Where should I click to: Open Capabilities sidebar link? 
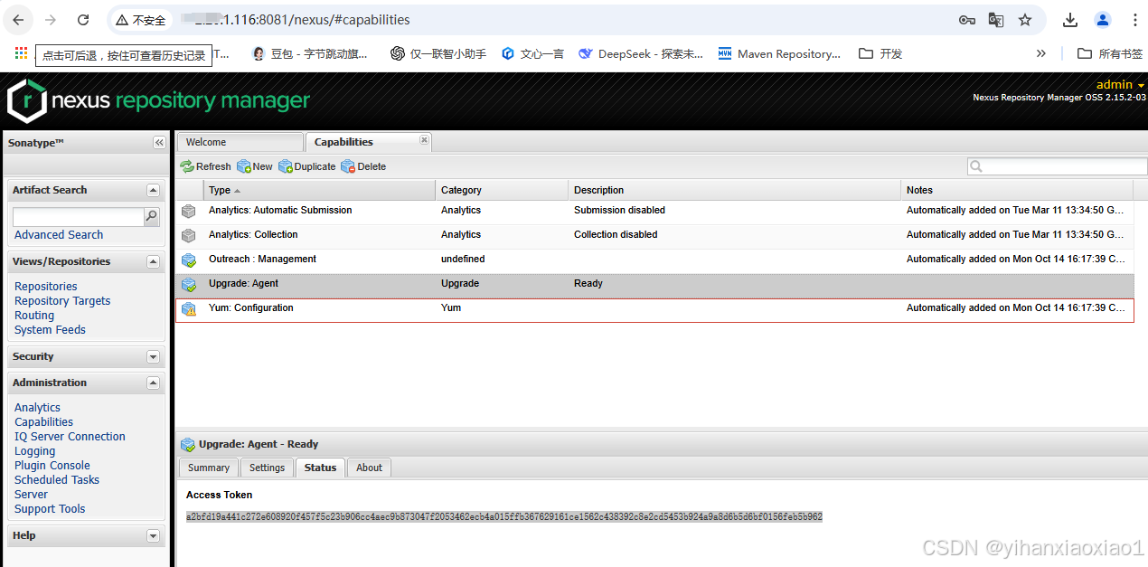click(43, 422)
